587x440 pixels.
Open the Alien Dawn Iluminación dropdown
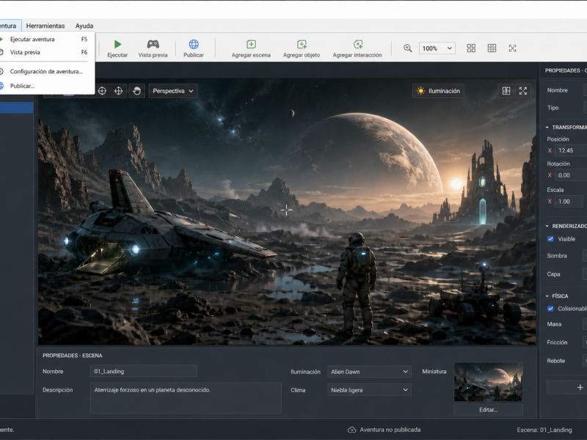pyautogui.click(x=369, y=372)
